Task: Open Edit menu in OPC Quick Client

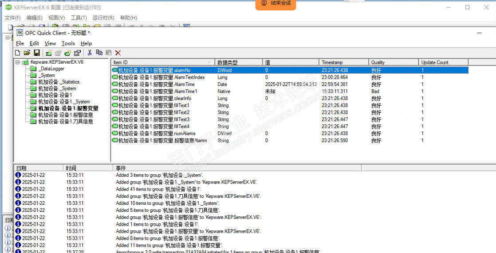Action: 34,43
